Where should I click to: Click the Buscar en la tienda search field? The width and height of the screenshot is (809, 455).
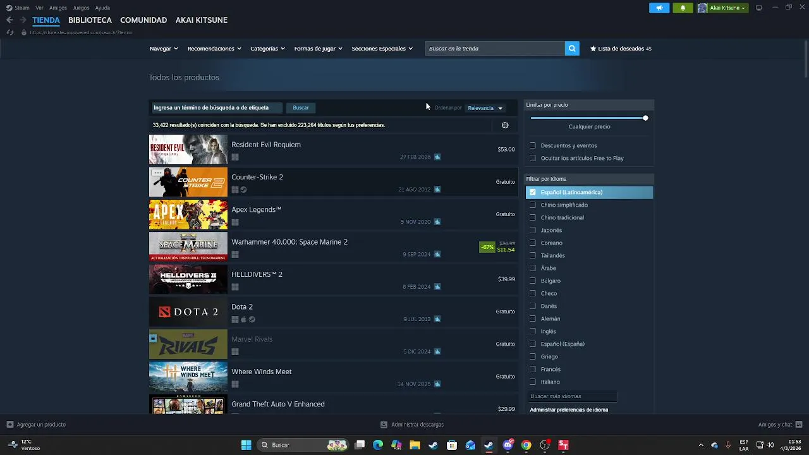pos(495,49)
